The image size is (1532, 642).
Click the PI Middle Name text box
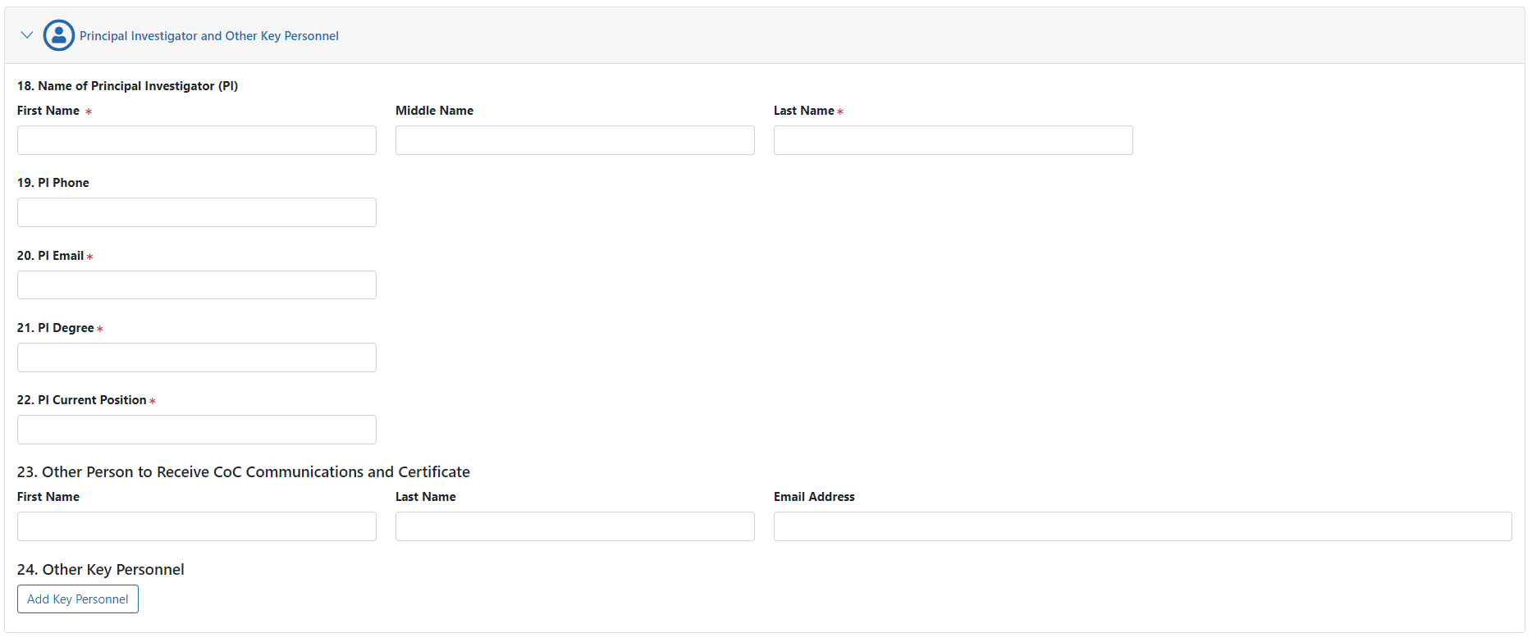point(574,140)
